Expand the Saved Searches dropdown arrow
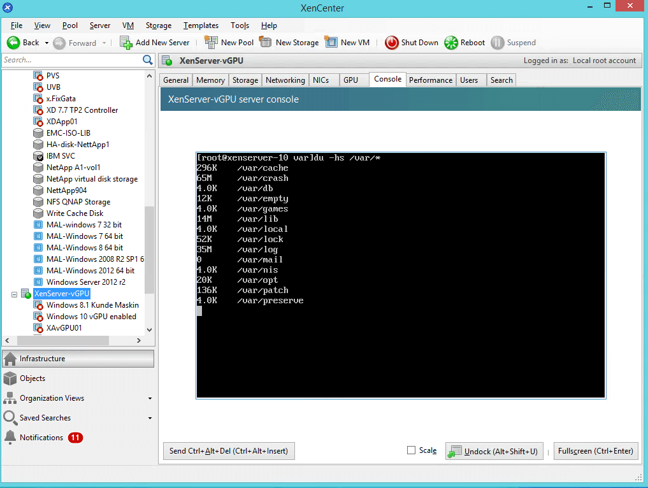Viewport: 648px width, 488px height. (150, 418)
